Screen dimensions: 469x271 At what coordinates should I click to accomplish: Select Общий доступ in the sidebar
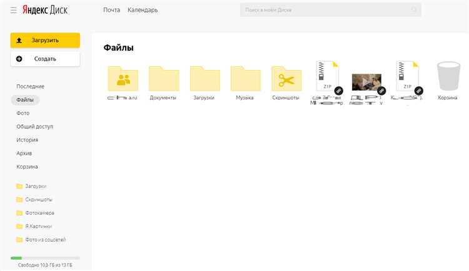(34, 126)
